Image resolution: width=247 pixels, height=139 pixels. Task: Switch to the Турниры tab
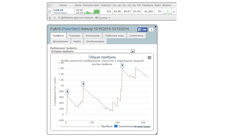(x=75, y=36)
